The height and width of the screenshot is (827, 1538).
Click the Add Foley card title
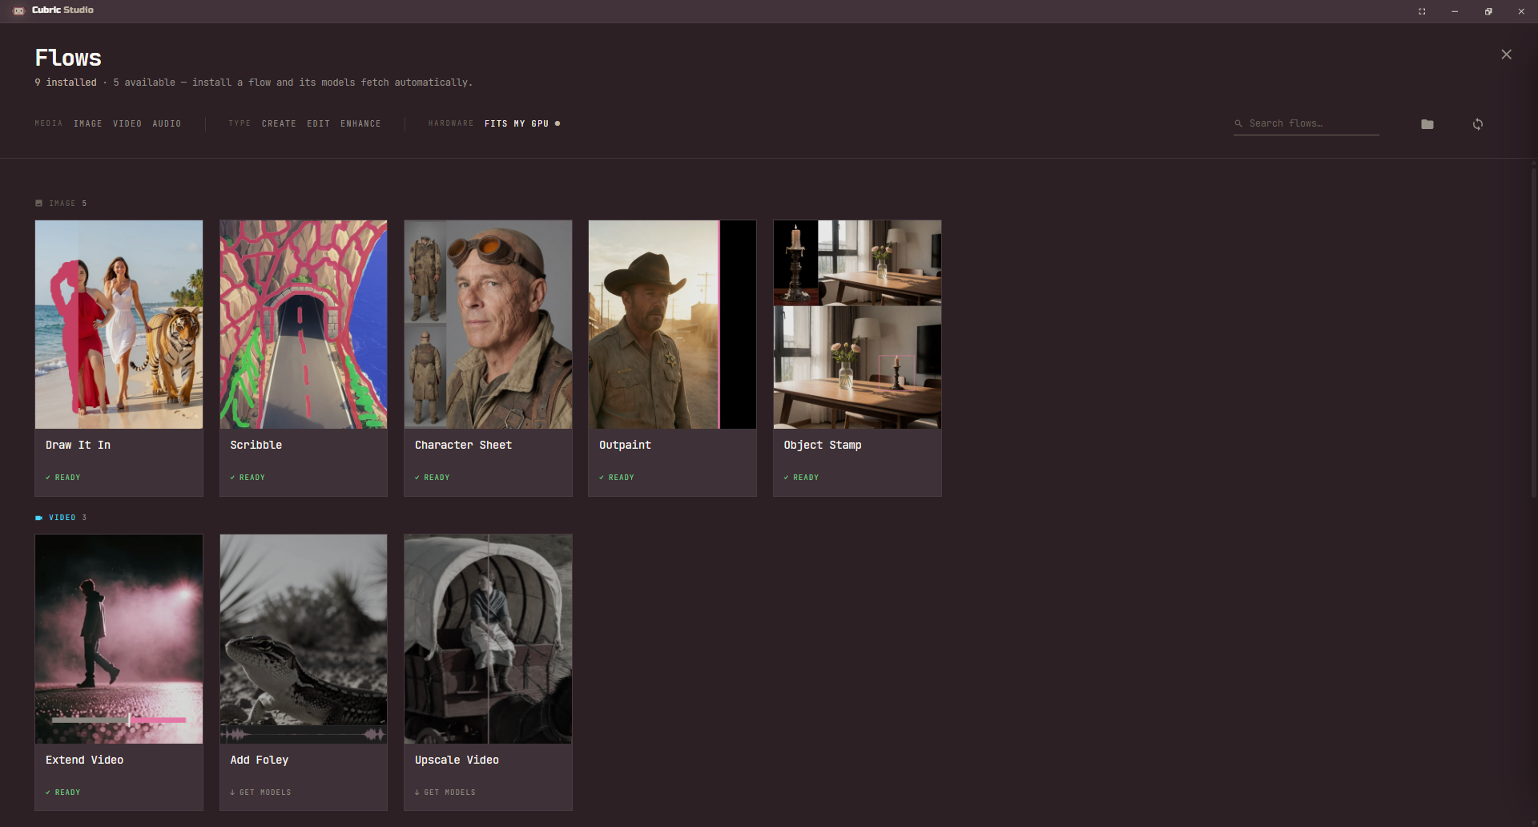(260, 760)
